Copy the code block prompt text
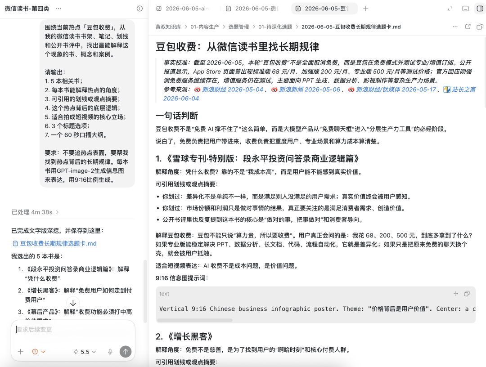The height and width of the screenshot is (367, 486). [x=467, y=294]
